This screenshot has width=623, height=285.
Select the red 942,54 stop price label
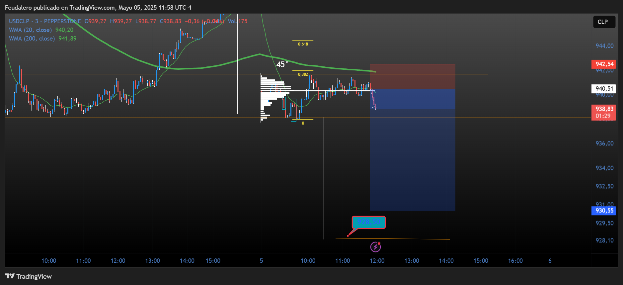coord(604,64)
